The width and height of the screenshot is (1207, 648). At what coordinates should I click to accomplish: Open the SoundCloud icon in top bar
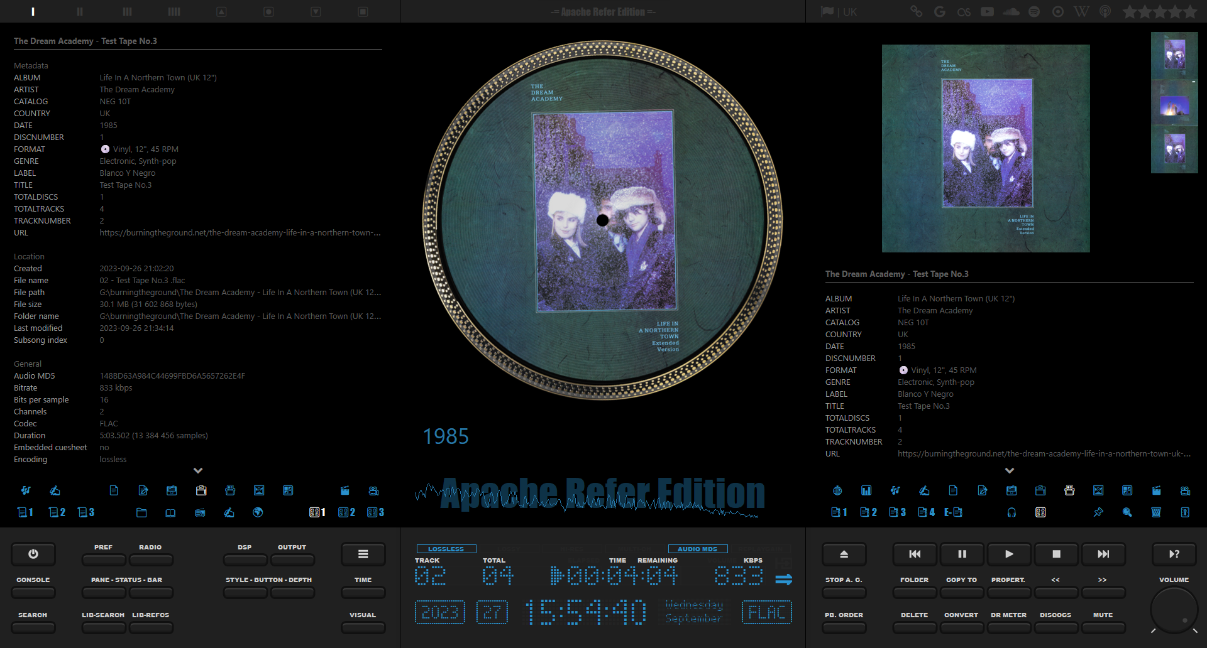(x=1011, y=11)
